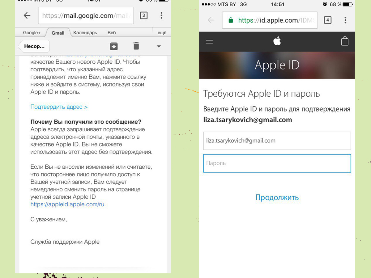Click the id.apple.com address bar
Screen dimensions: 371x278
pos(270,20)
